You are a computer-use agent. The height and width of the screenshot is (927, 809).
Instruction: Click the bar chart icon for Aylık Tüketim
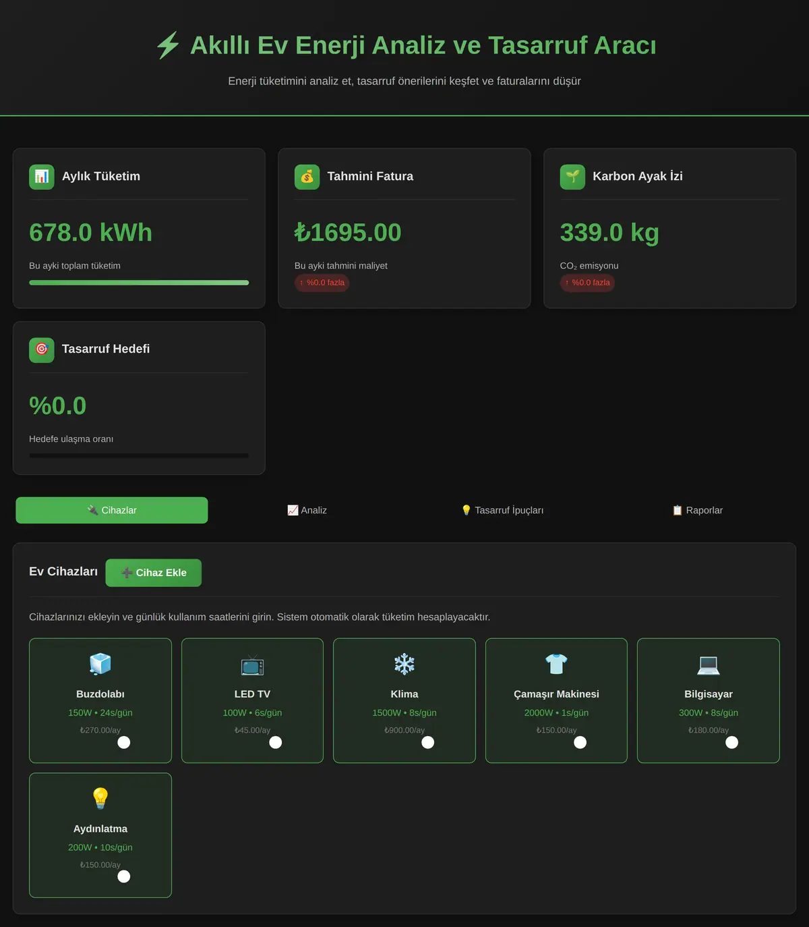pos(42,177)
